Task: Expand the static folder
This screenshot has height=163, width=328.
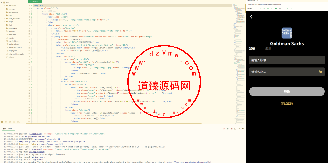Action: [4, 25]
